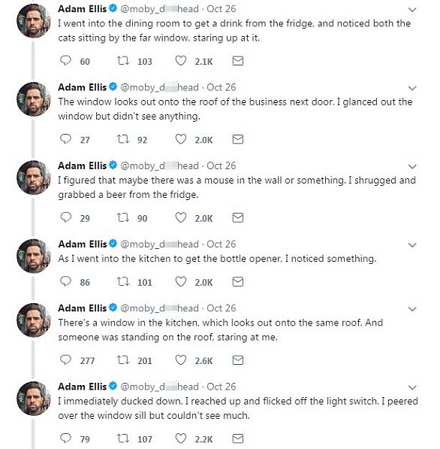Screen dimensions: 440x449
Task: Open more options on the 'ducked down' tweet
Action: (x=412, y=388)
